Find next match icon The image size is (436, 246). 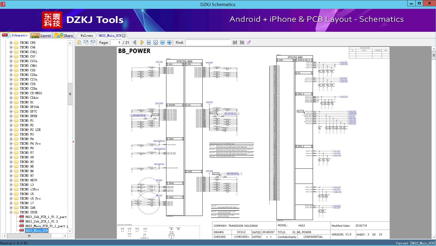242,42
